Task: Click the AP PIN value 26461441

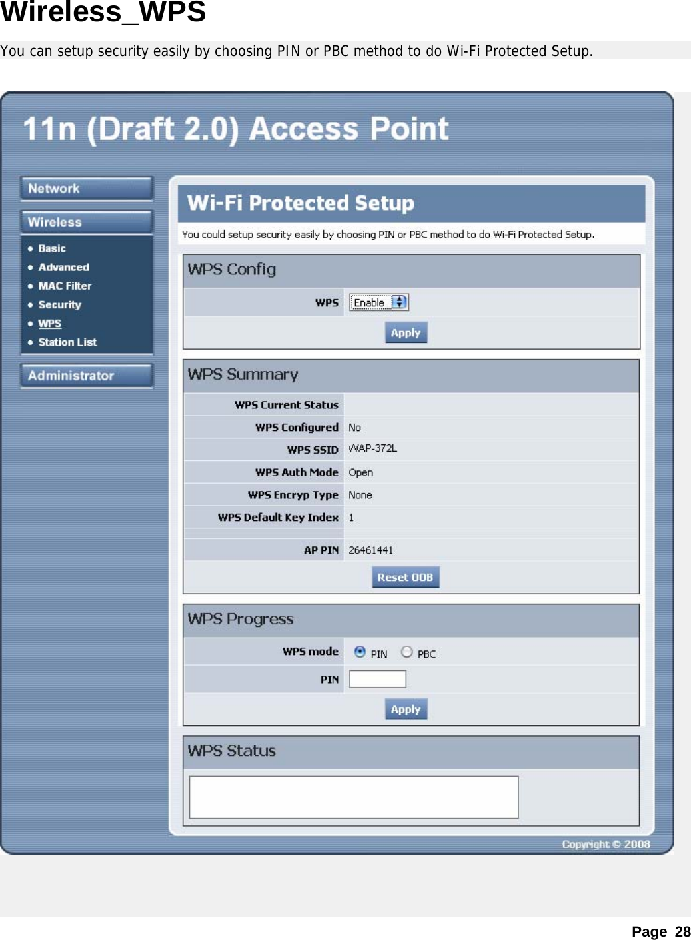Action: [x=370, y=550]
